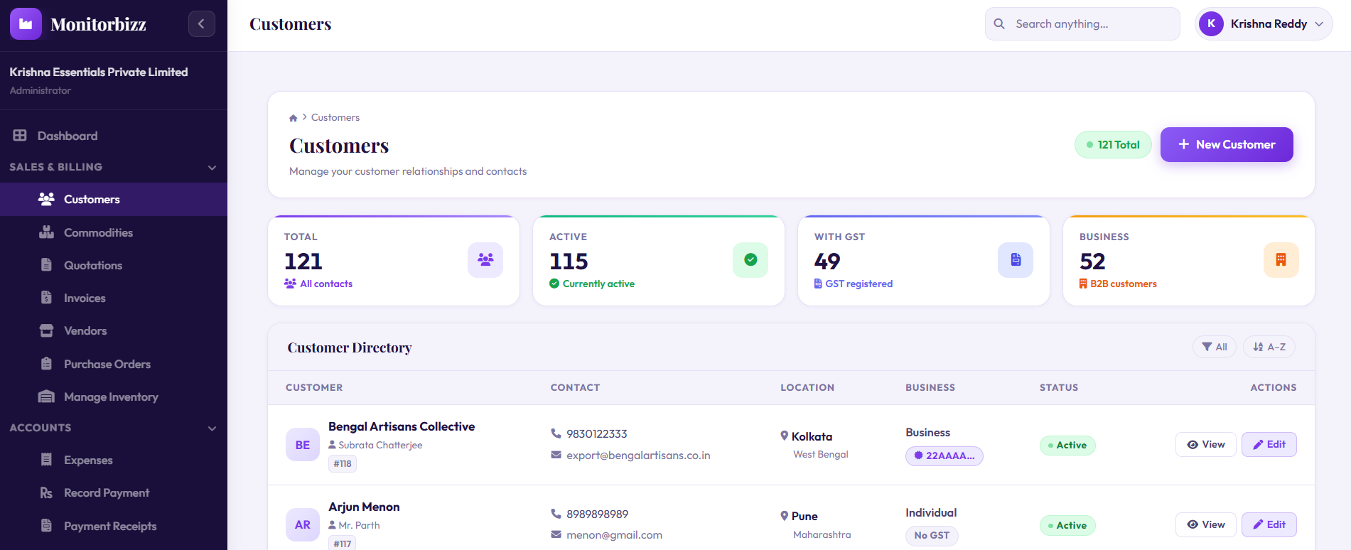Click the location pin beside Pune
Screen dimensions: 1351x550
pyautogui.click(x=785, y=516)
